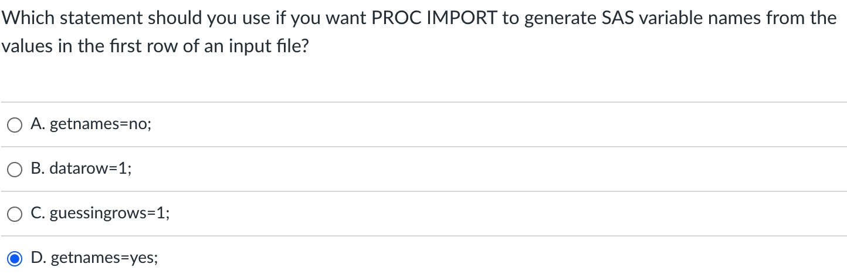Click the "A. getnames=no;" answer label
The image size is (847, 277).
[x=91, y=124]
